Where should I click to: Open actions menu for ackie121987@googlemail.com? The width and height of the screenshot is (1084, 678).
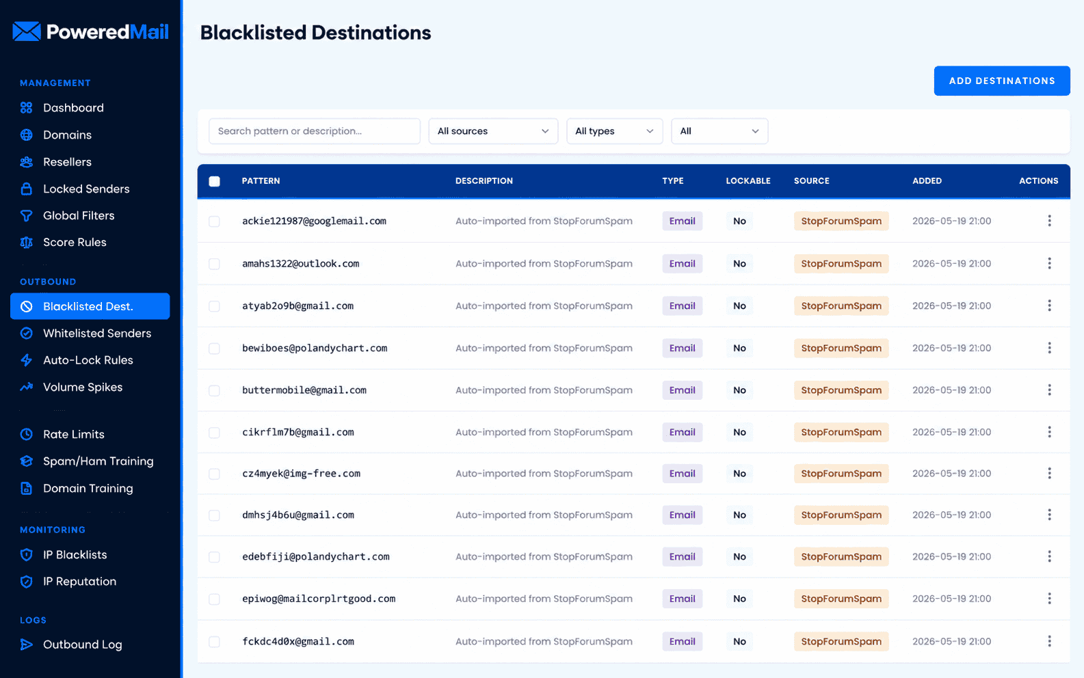pos(1049,221)
